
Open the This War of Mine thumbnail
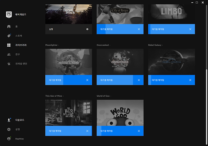[68, 113]
